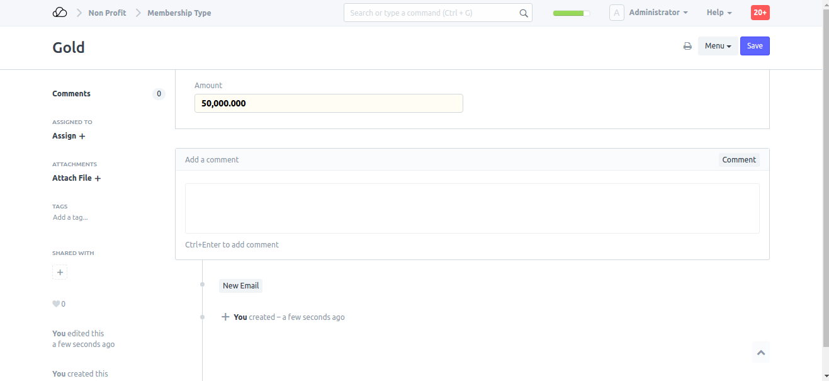The width and height of the screenshot is (829, 381).
Task: Click the plus icon next to Attach File
Action: coord(98,178)
